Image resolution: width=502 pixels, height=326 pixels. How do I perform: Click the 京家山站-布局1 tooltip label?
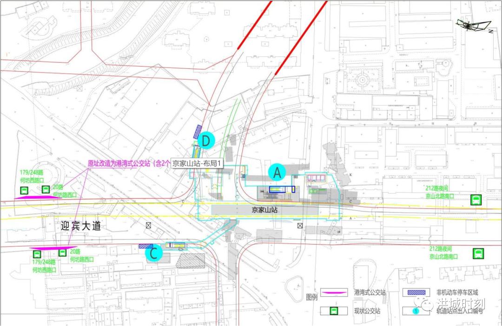point(197,164)
